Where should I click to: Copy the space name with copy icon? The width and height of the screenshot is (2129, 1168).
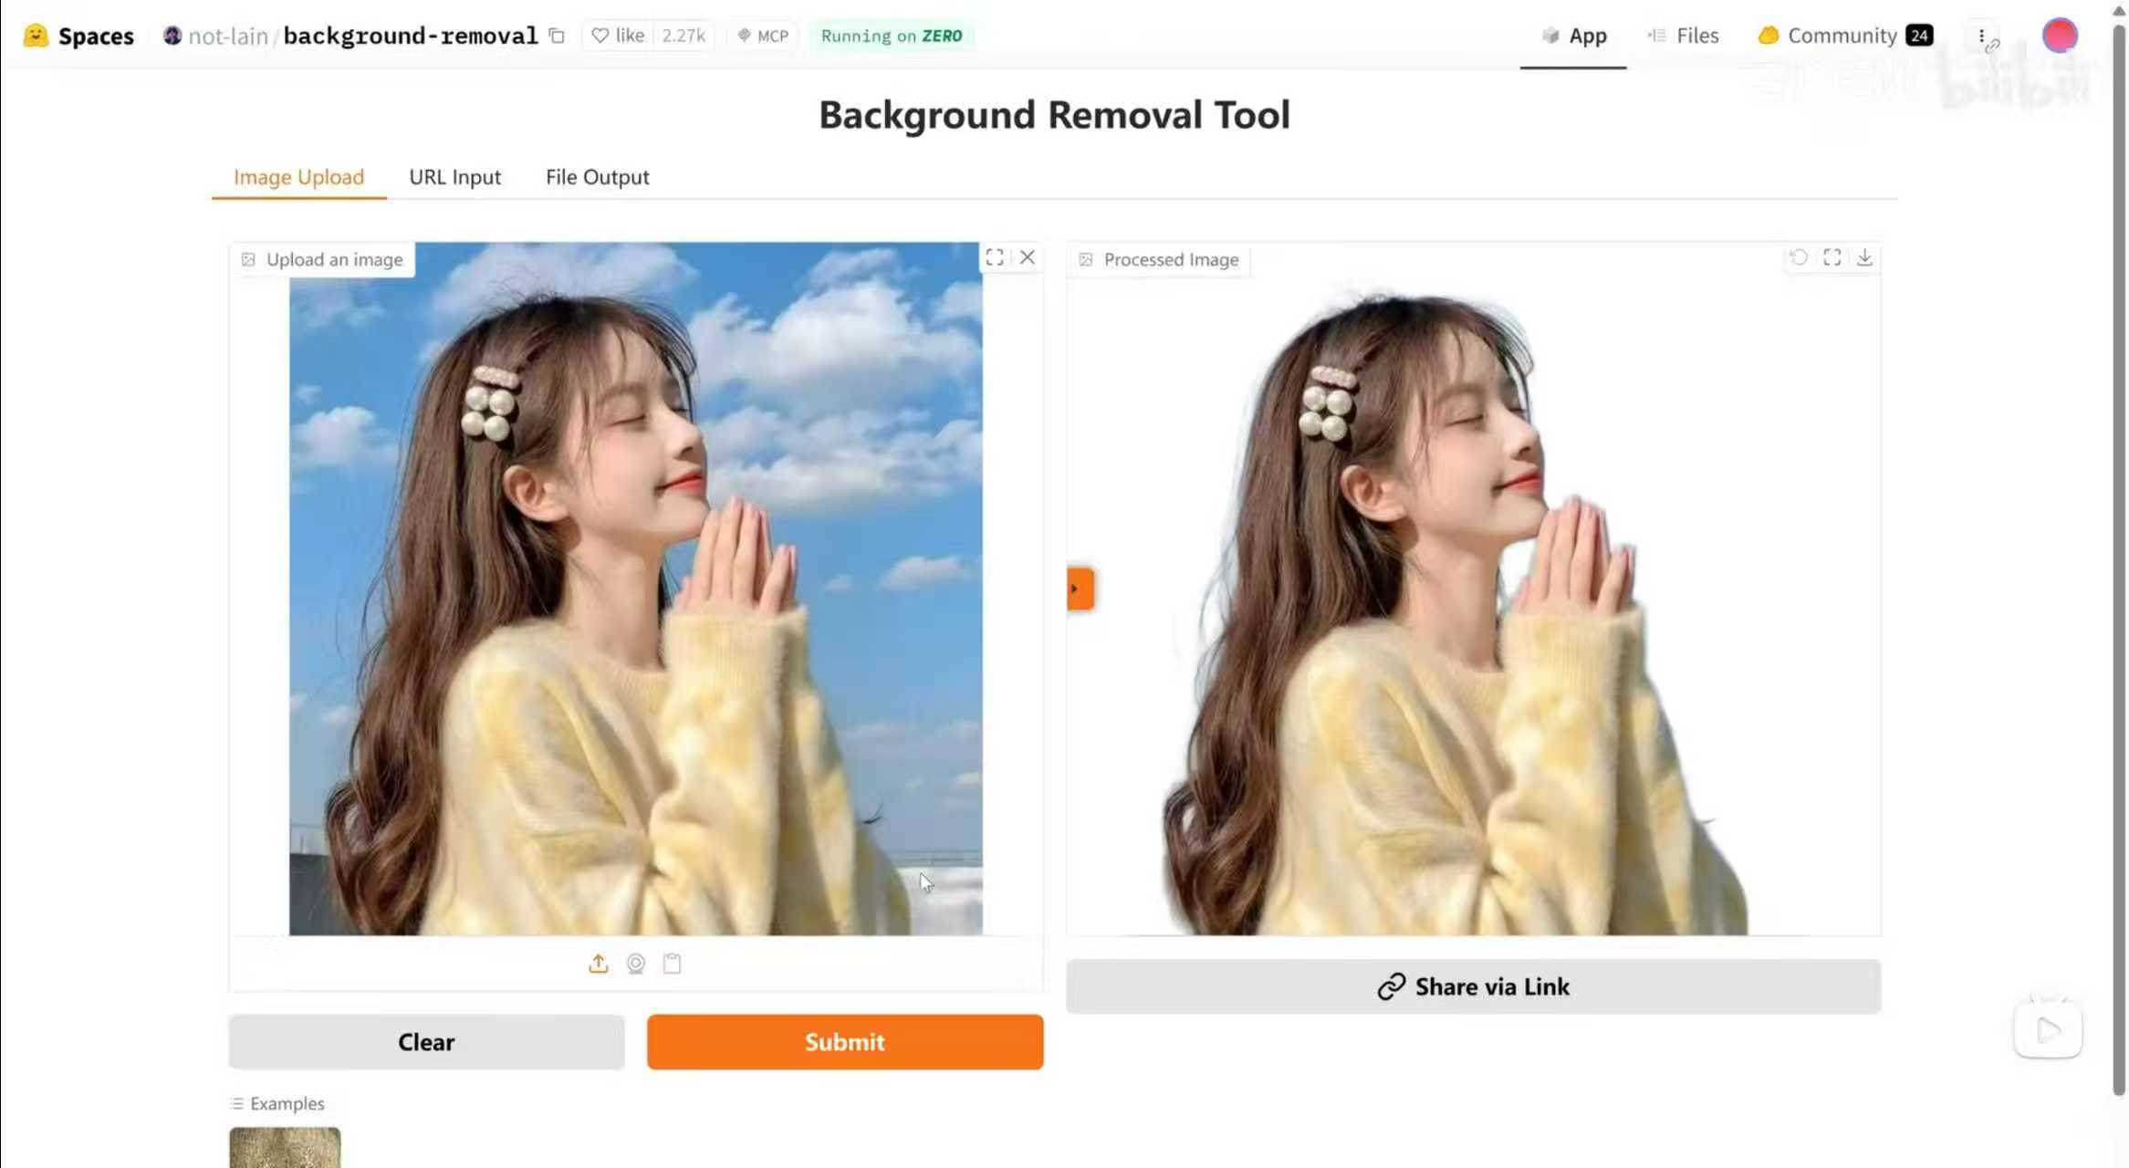557,36
